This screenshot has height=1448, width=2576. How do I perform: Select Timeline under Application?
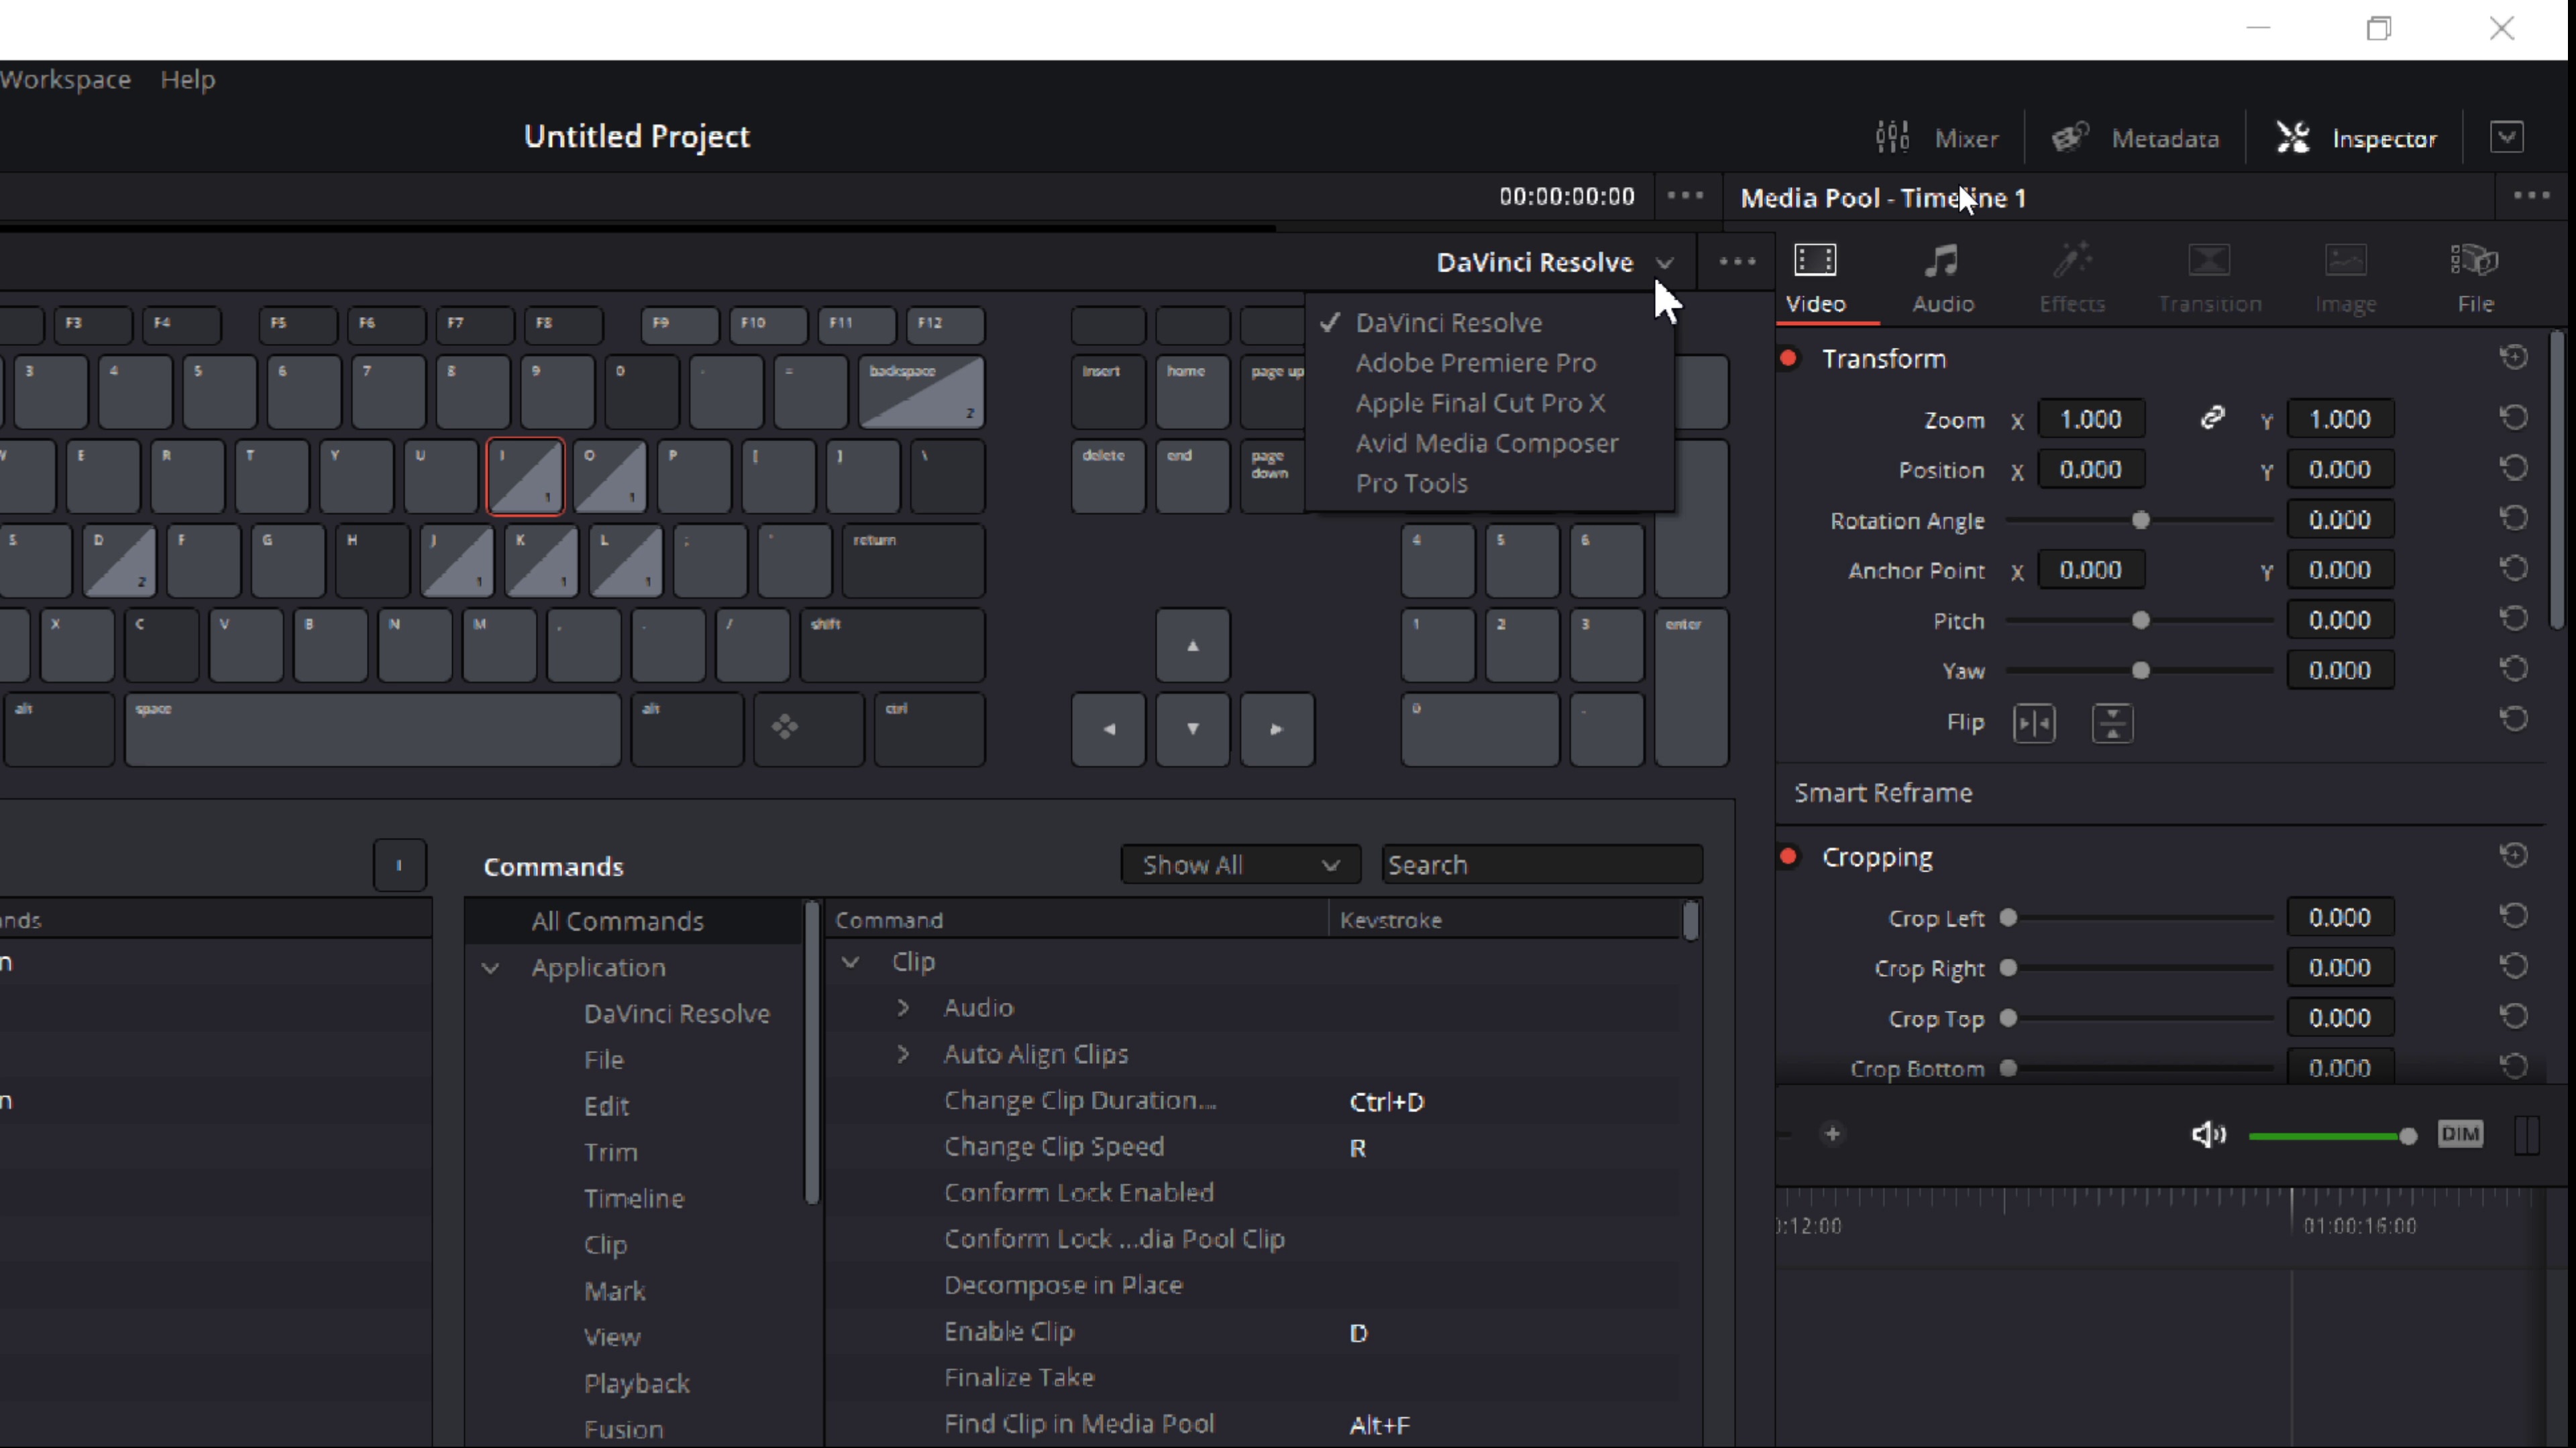tap(634, 1198)
